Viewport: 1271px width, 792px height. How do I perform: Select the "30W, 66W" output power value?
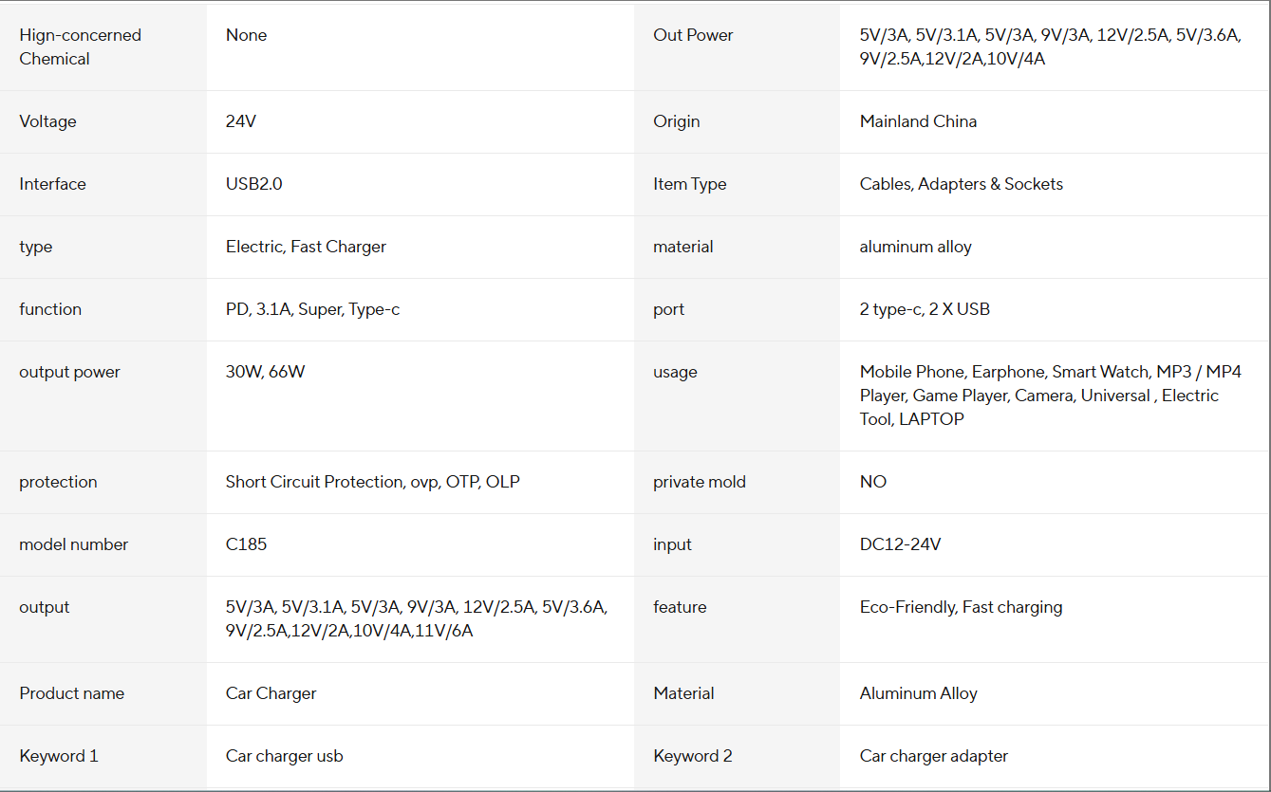click(265, 372)
